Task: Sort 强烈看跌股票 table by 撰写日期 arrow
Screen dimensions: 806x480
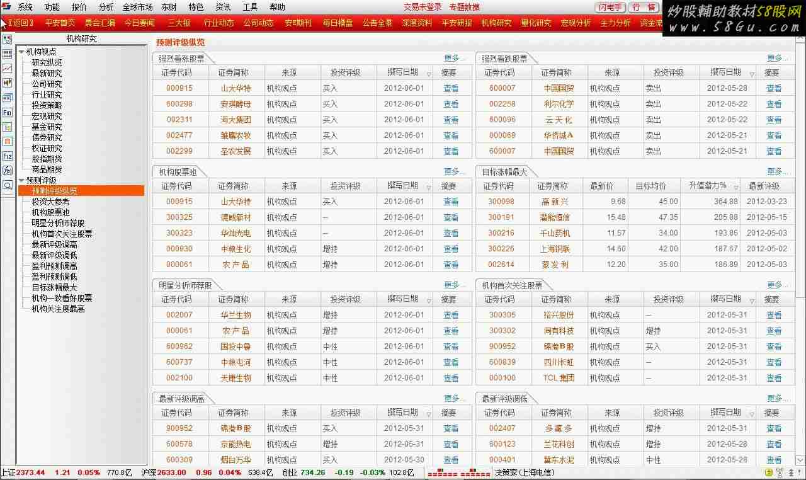Action: coord(752,74)
